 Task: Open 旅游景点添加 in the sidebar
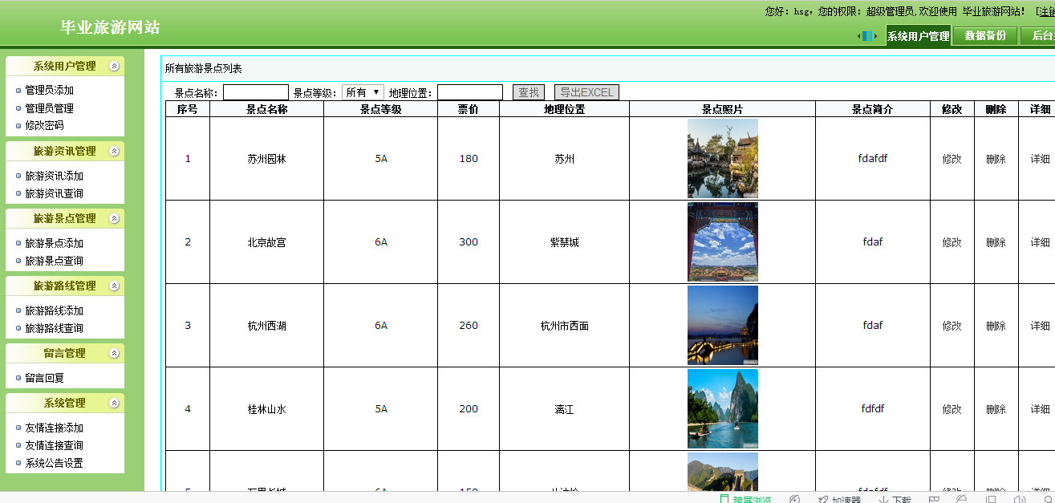pyautogui.click(x=55, y=243)
